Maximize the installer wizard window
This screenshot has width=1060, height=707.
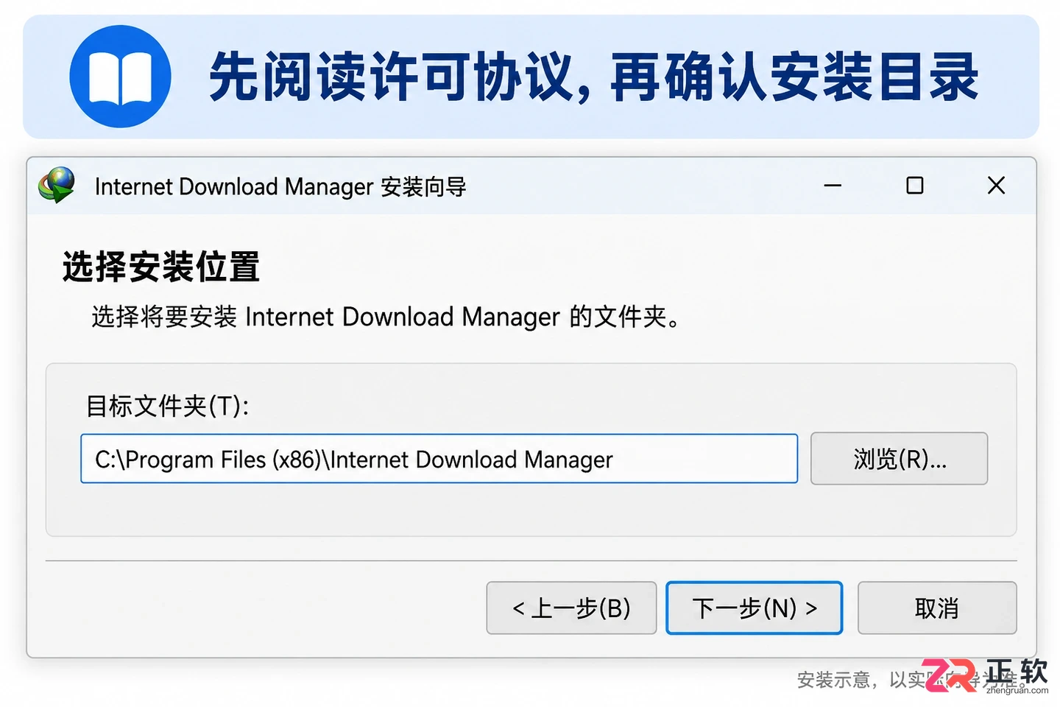(914, 186)
